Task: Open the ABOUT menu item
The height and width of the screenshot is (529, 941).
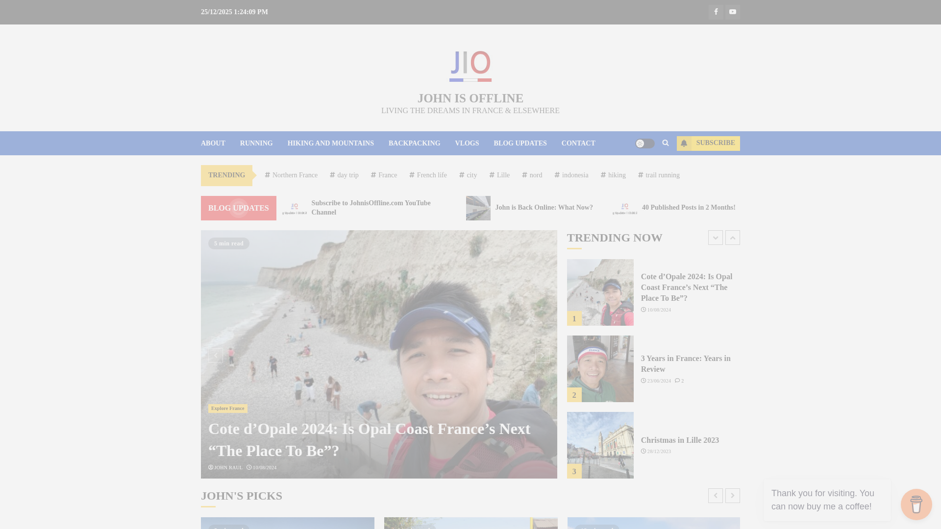Action: point(213,143)
